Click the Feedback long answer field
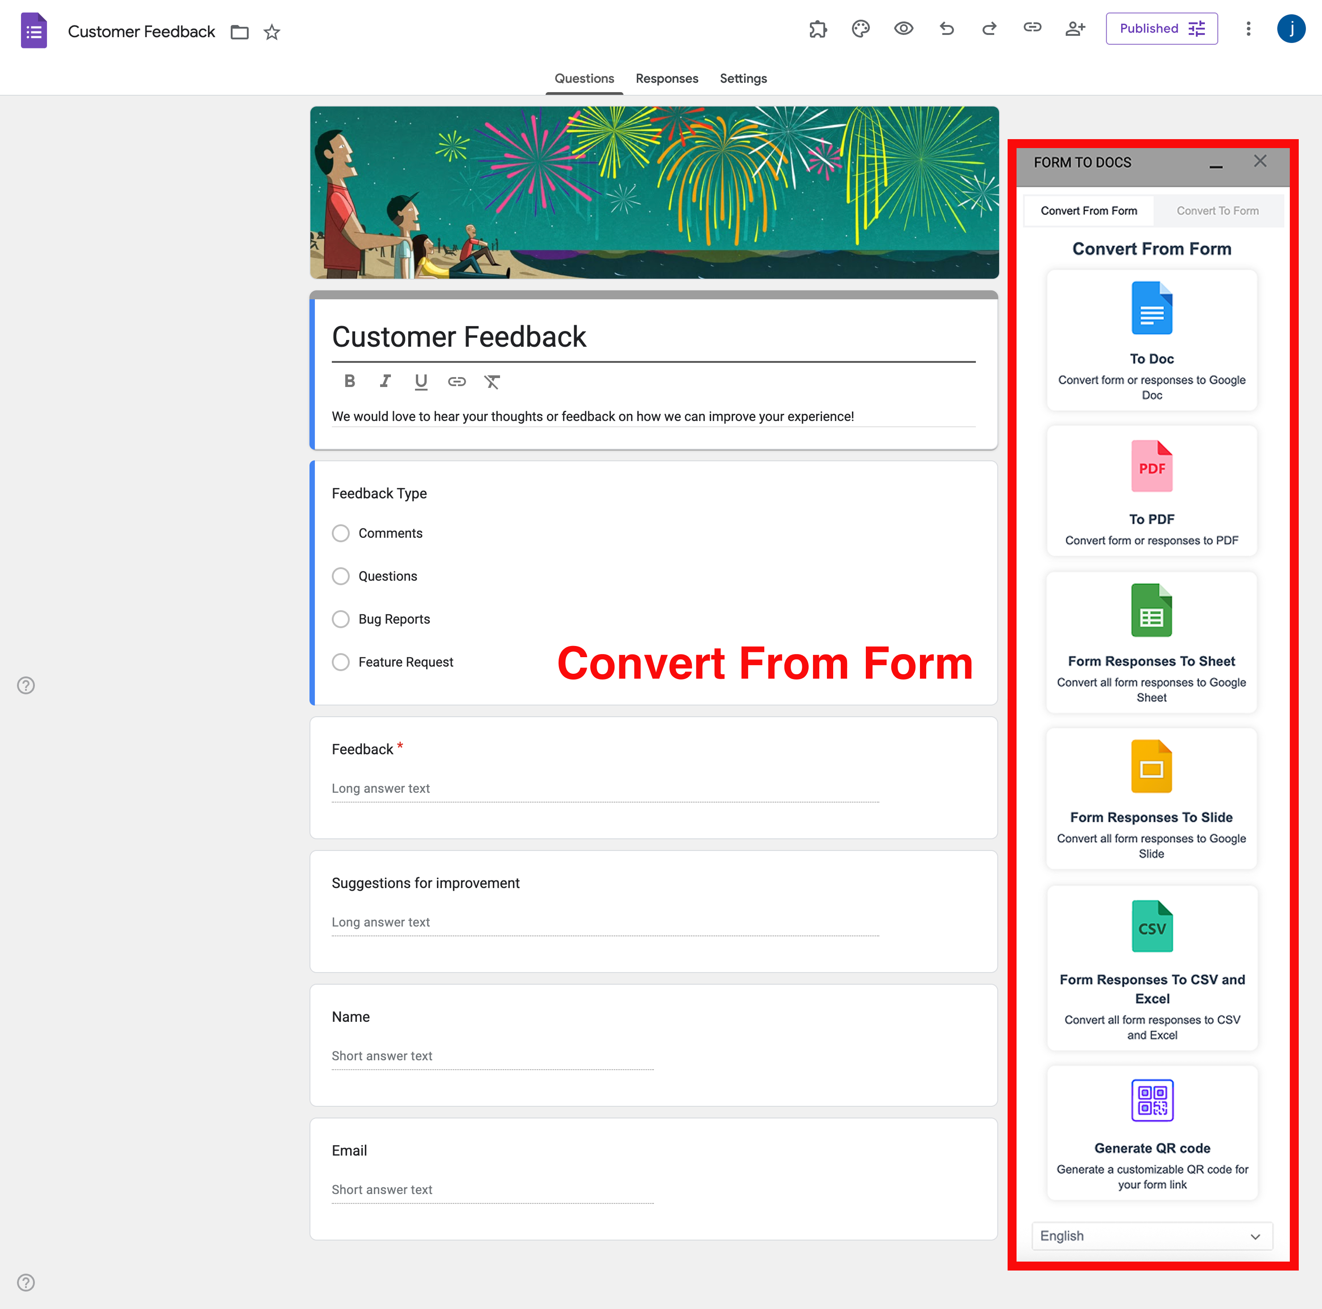 coord(605,789)
